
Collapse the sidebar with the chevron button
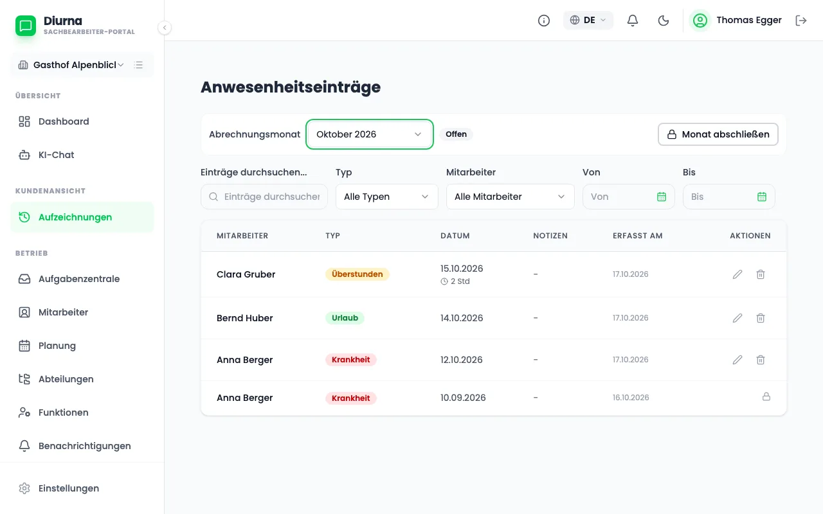click(x=165, y=28)
